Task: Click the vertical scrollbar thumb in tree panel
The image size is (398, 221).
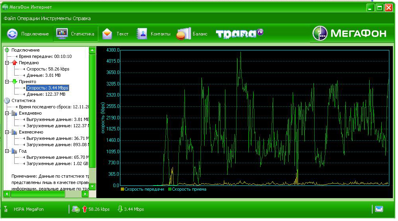Action: pos(92,111)
